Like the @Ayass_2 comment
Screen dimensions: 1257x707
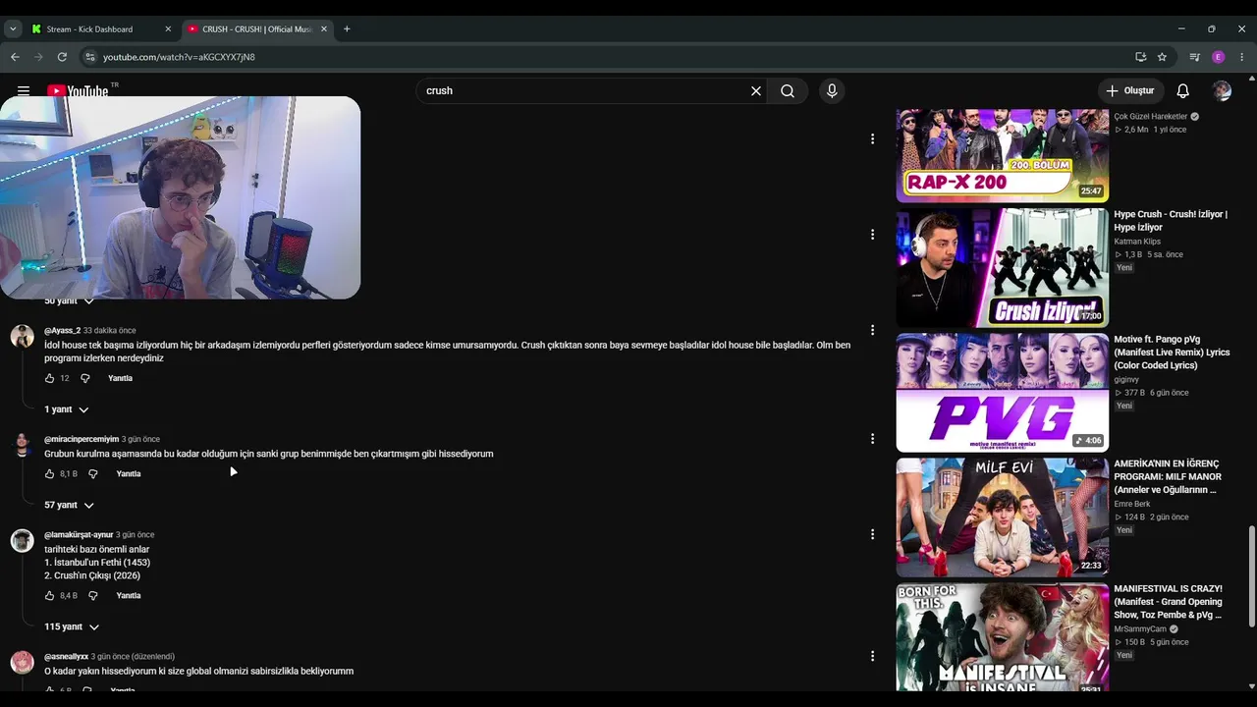click(x=49, y=378)
